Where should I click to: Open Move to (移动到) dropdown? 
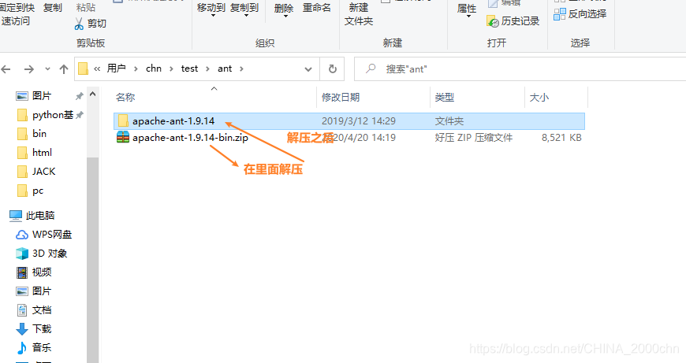click(211, 9)
